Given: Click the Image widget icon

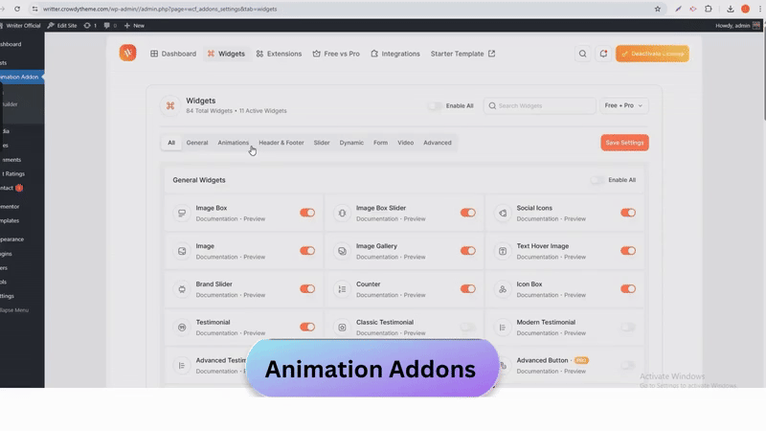Looking at the screenshot, I should 182,251.
